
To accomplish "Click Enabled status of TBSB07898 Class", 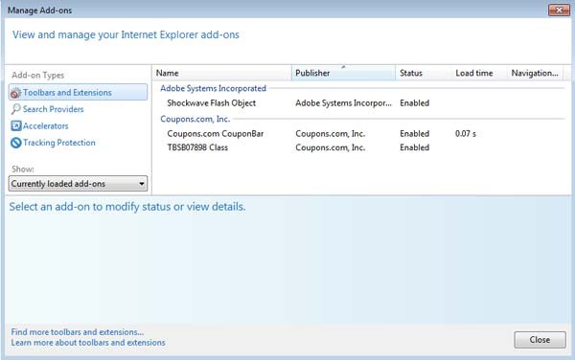I will point(414,147).
